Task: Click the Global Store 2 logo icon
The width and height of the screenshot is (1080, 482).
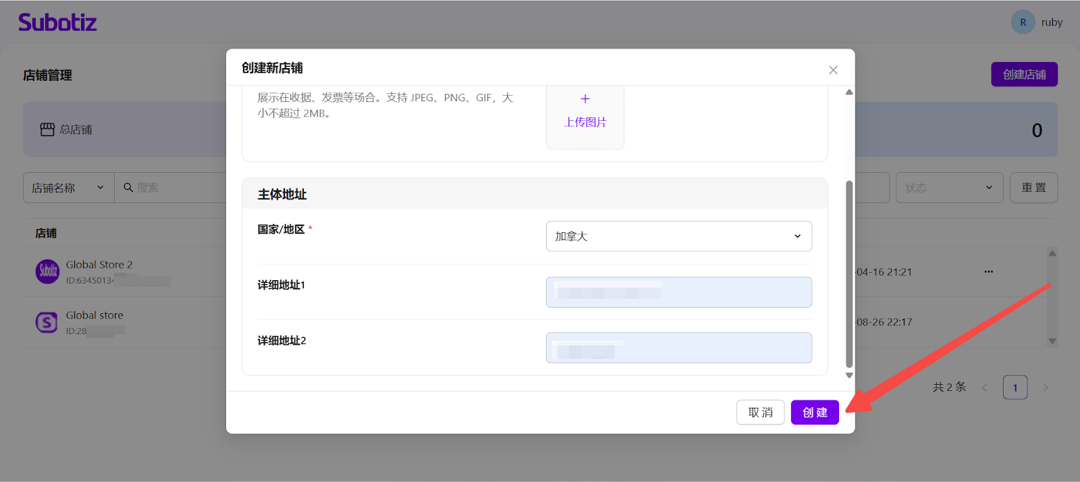Action: click(47, 271)
